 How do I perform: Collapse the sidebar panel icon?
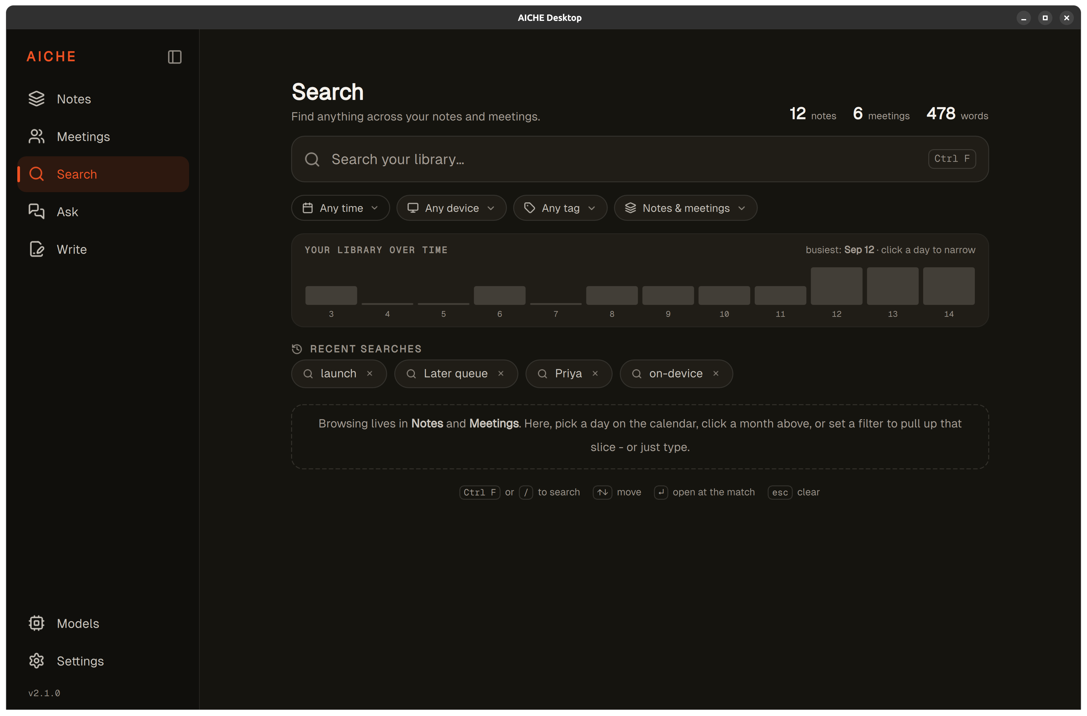point(175,57)
